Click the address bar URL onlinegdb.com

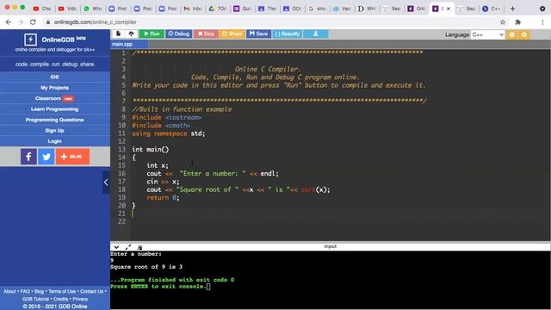(96, 22)
